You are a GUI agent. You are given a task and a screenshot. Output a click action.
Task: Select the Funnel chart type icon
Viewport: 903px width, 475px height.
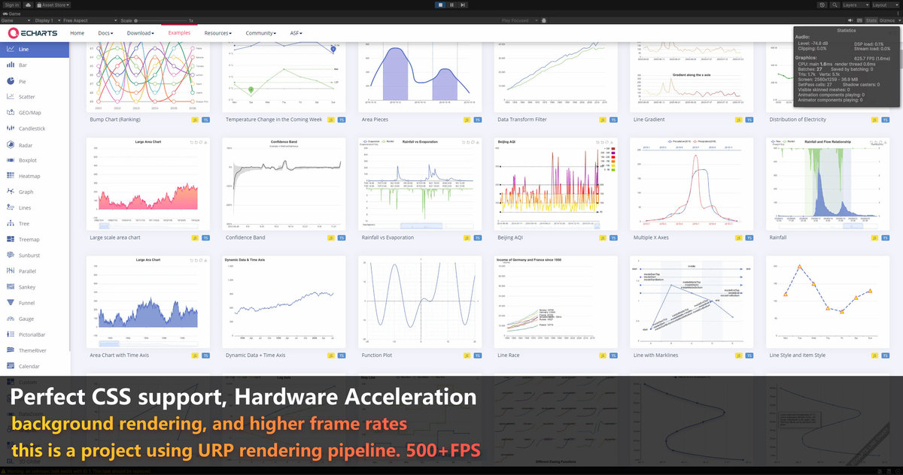point(10,303)
